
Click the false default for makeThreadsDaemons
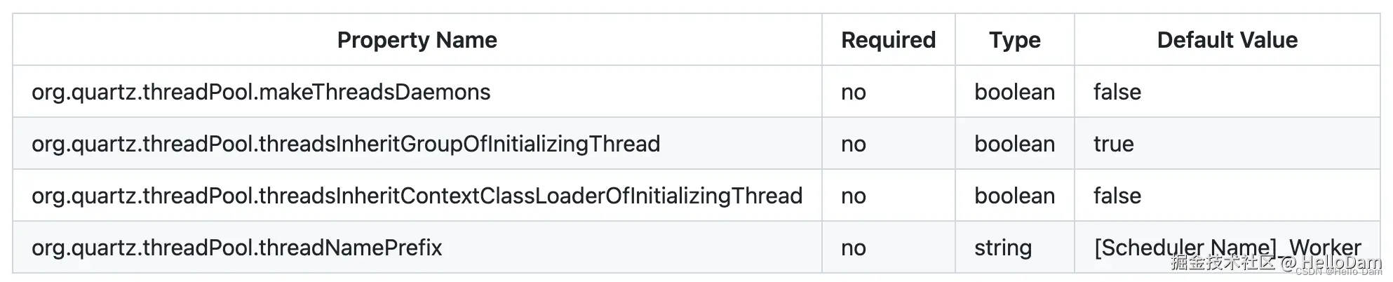point(1117,92)
